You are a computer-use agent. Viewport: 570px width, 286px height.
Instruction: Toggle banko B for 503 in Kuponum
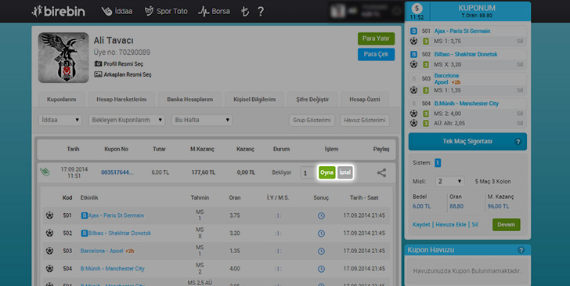(413, 78)
